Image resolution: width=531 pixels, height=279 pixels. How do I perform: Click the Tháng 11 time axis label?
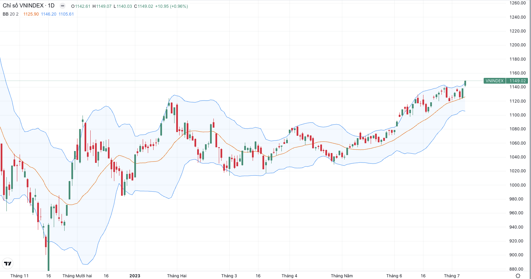20,276
